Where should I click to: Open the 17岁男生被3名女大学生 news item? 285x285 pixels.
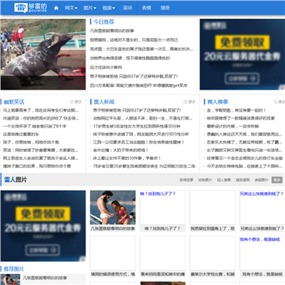click(137, 126)
